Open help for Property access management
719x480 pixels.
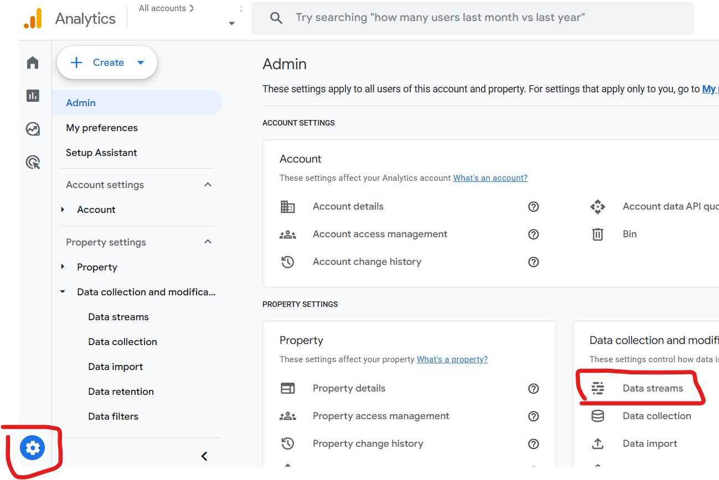[x=534, y=416]
